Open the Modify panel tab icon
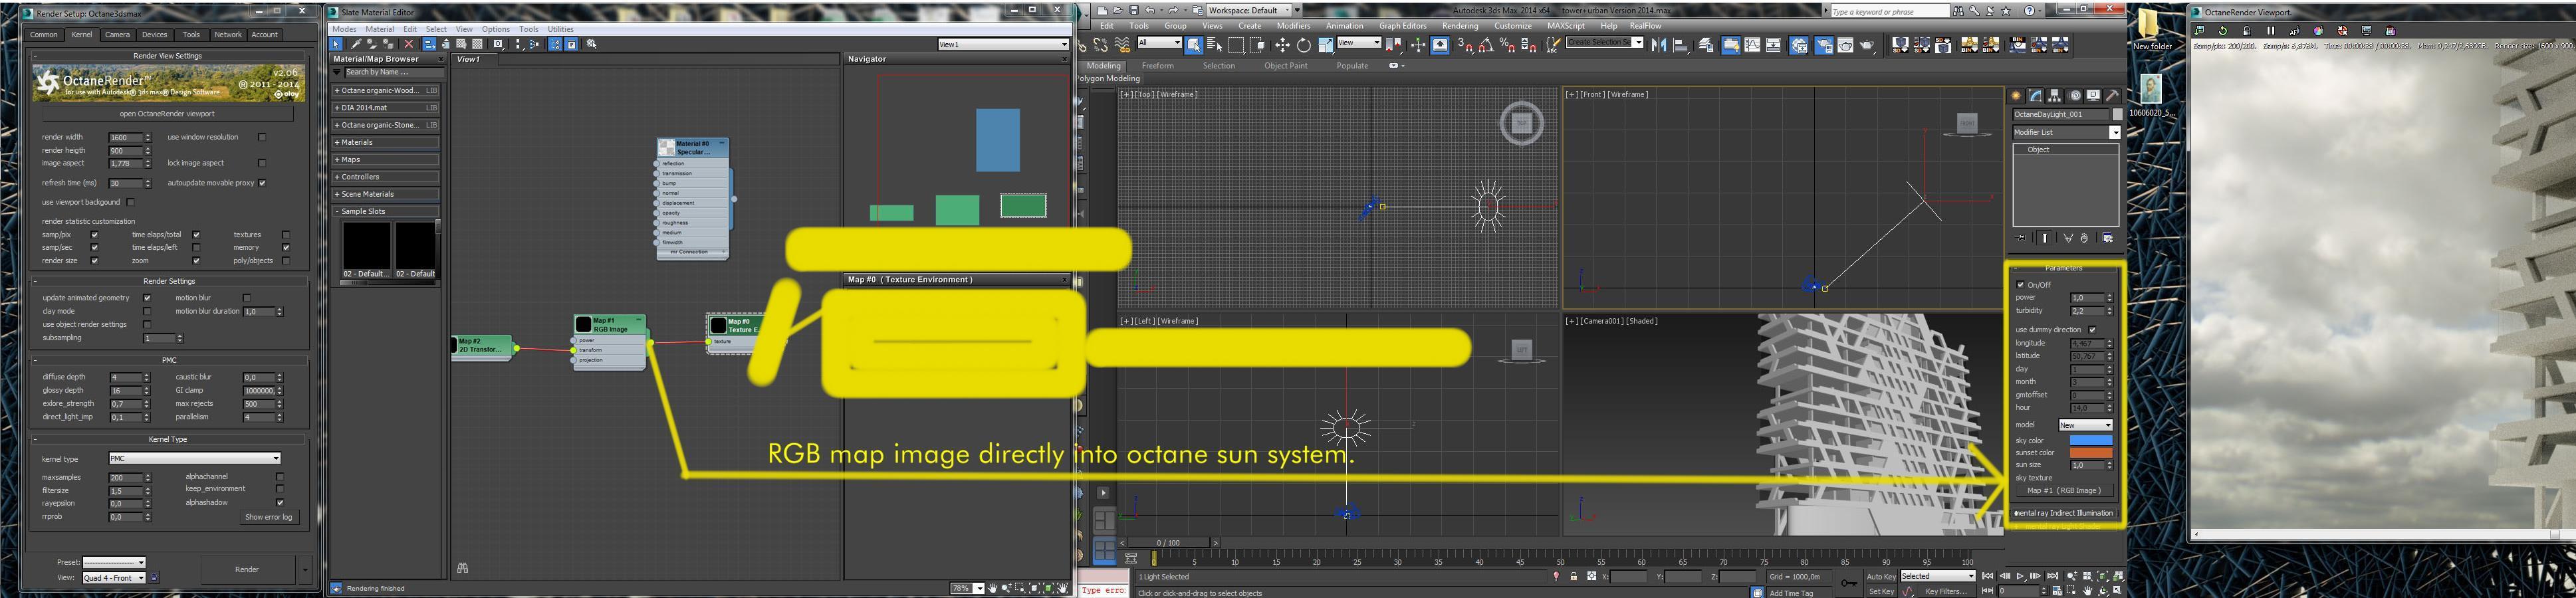 2035,96
